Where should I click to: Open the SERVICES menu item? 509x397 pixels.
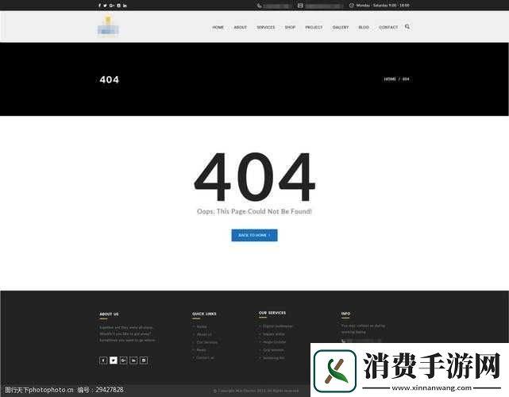[x=266, y=27]
